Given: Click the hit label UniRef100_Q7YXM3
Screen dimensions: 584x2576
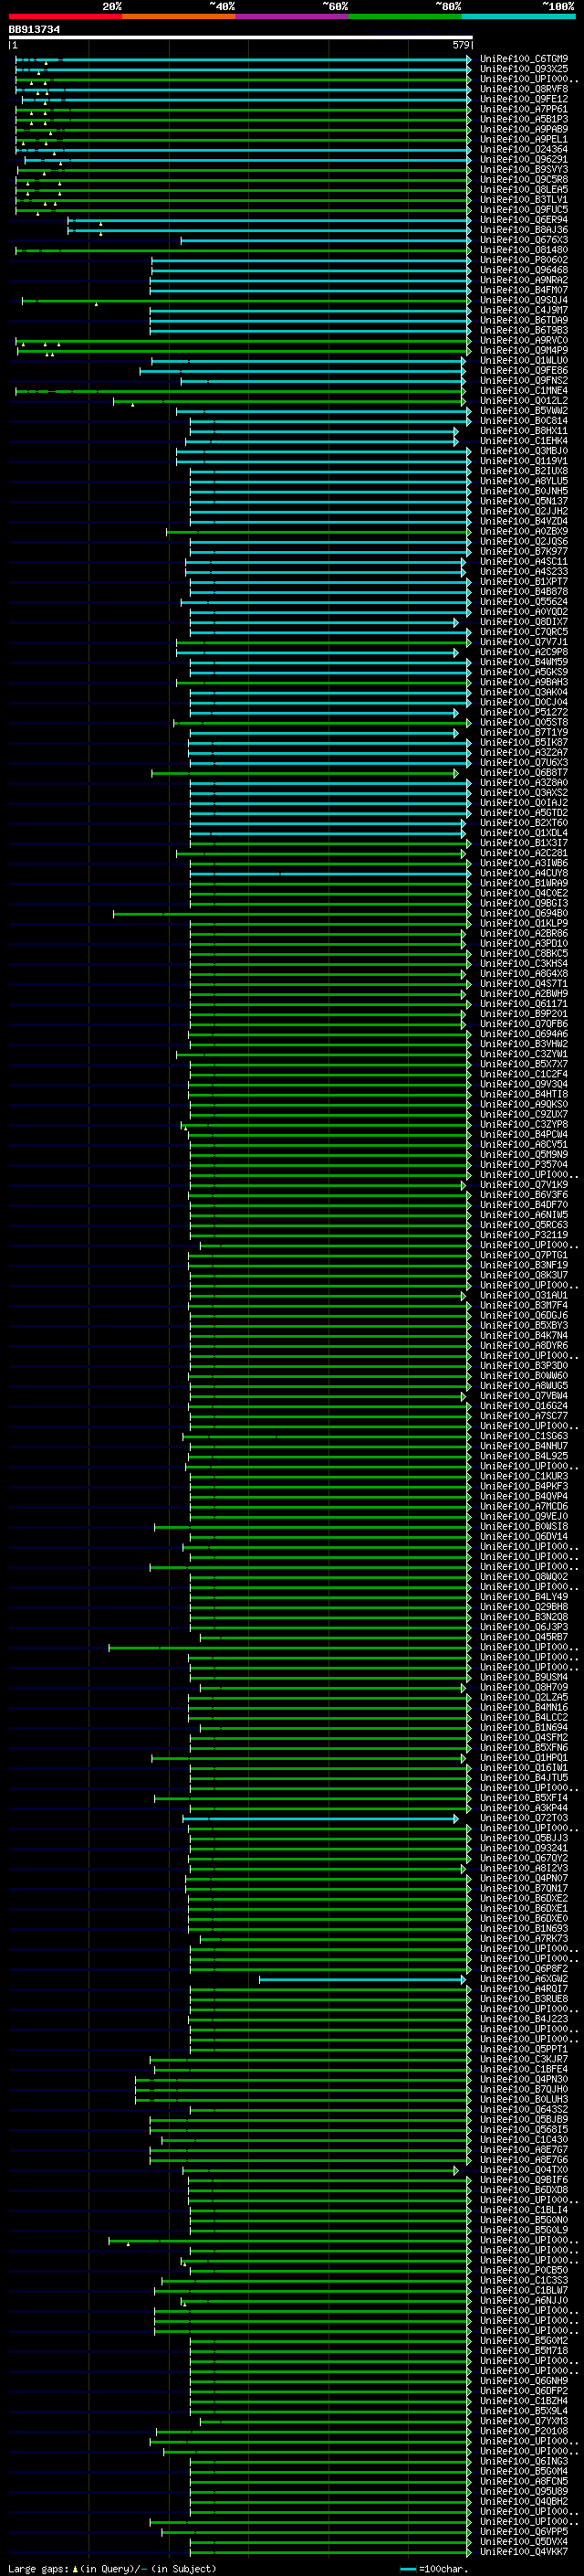Looking at the screenshot, I should 524,2421.
